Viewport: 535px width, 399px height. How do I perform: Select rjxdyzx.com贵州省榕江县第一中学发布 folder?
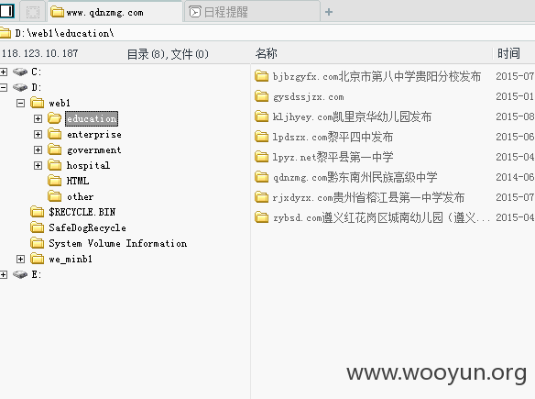coord(368,197)
